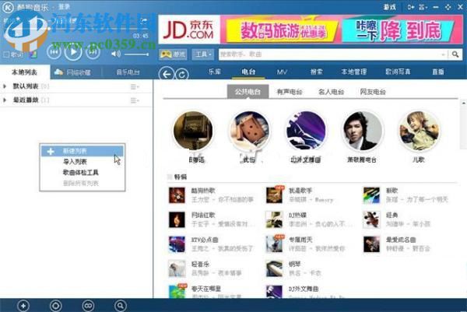The image size is (467, 312).
Task: Open the cardboard robot radio thumbnail
Action: (250, 131)
